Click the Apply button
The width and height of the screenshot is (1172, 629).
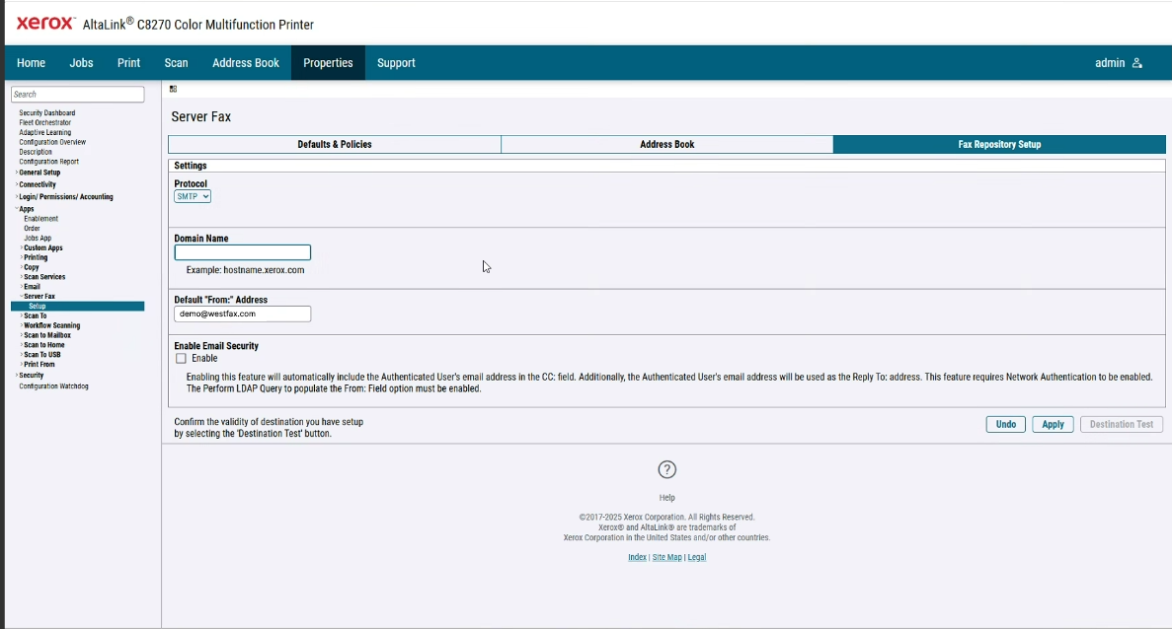(x=1053, y=424)
